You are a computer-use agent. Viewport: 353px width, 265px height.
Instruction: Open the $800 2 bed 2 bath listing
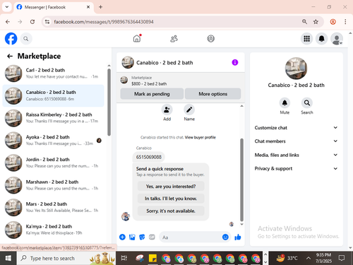(149, 83)
